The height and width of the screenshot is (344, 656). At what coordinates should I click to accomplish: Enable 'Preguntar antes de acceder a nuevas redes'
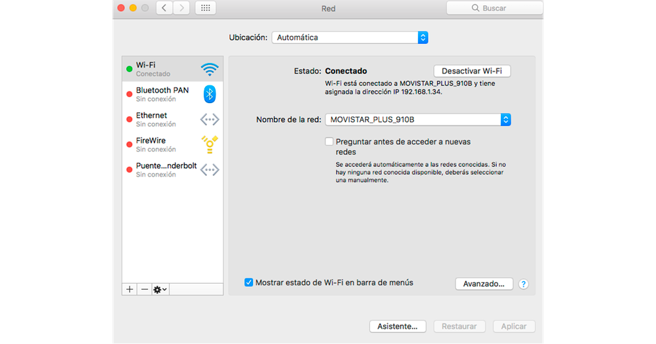tap(329, 141)
